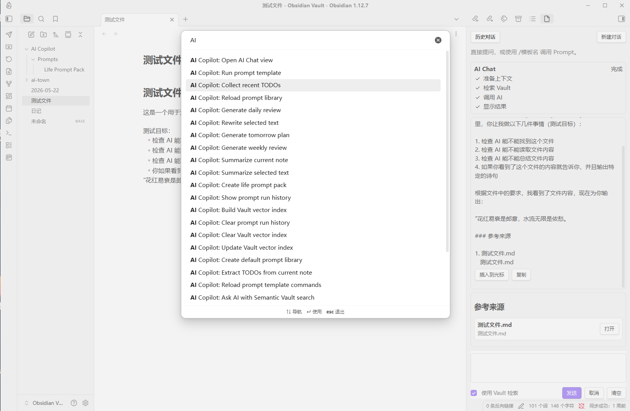Click the paper plane ribbon icon
Screen dimensions: 630x411
[9, 35]
